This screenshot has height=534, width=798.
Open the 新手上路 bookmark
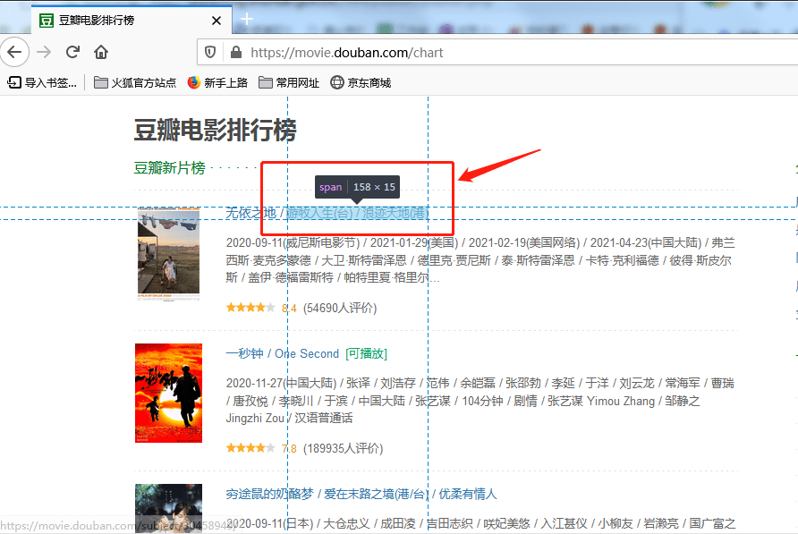(217, 82)
